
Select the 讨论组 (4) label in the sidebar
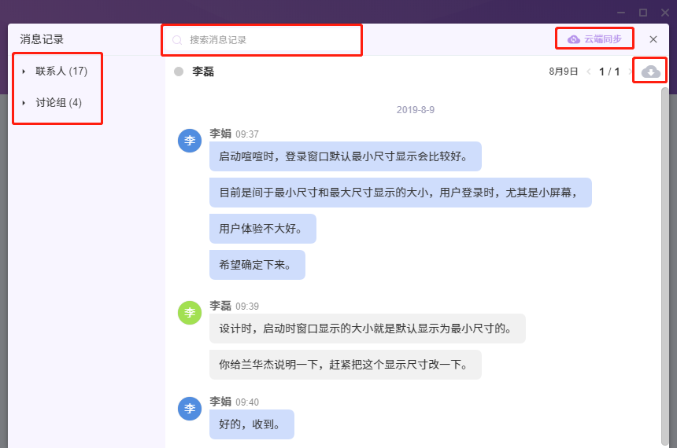(x=58, y=103)
